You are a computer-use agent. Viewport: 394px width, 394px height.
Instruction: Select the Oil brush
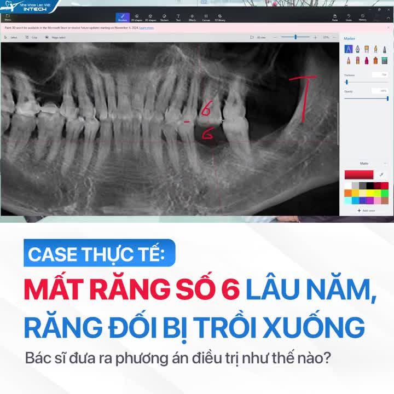tap(367, 49)
